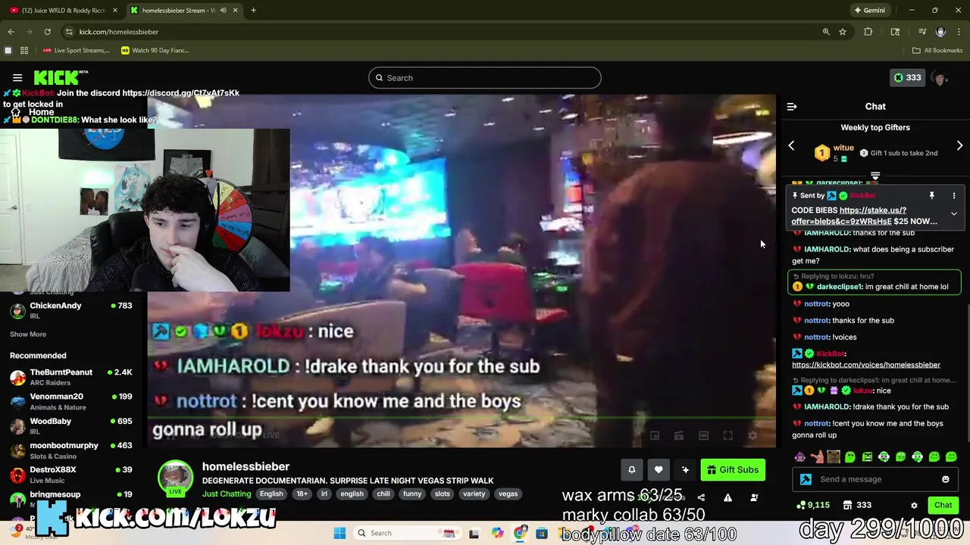Open Venomman20 recommended channel
970x545 pixels.
point(71,401)
